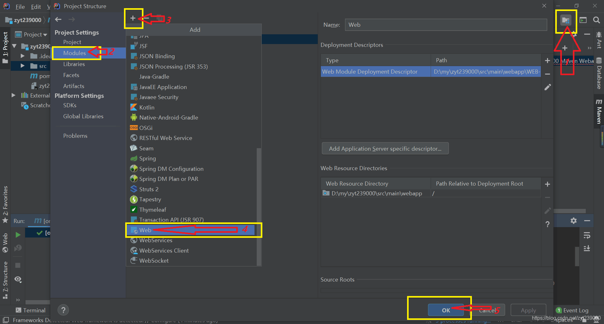The width and height of the screenshot is (604, 324).
Task: Expand the src folder
Action: (x=23, y=66)
